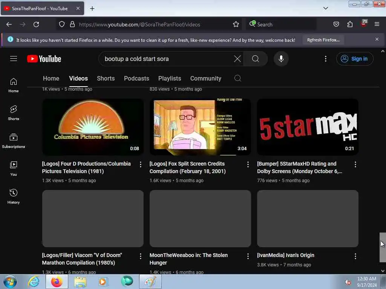Open a new tab with the plus icon
The height and width of the screenshot is (289, 386).
coord(92,9)
